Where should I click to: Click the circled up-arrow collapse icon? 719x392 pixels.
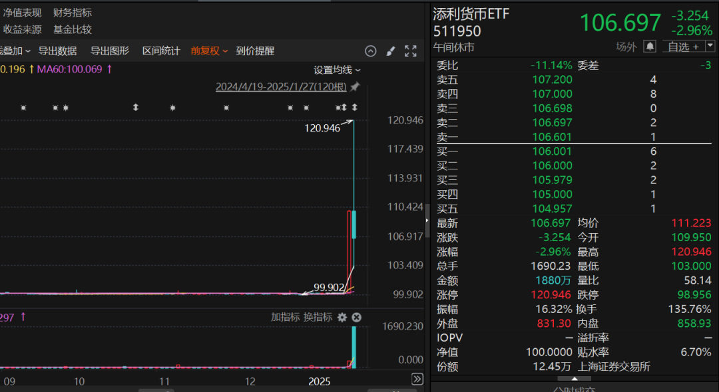[x=371, y=51]
